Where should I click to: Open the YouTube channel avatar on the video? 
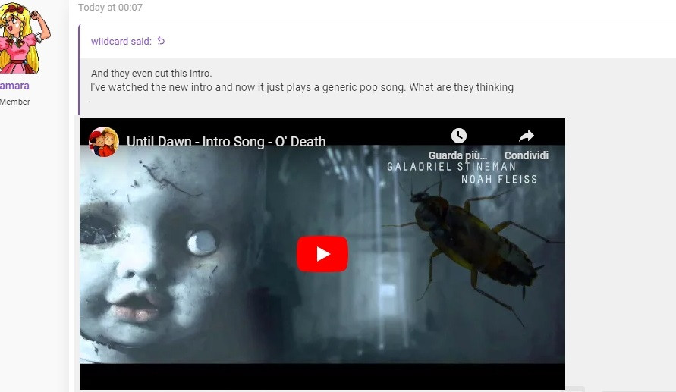104,141
